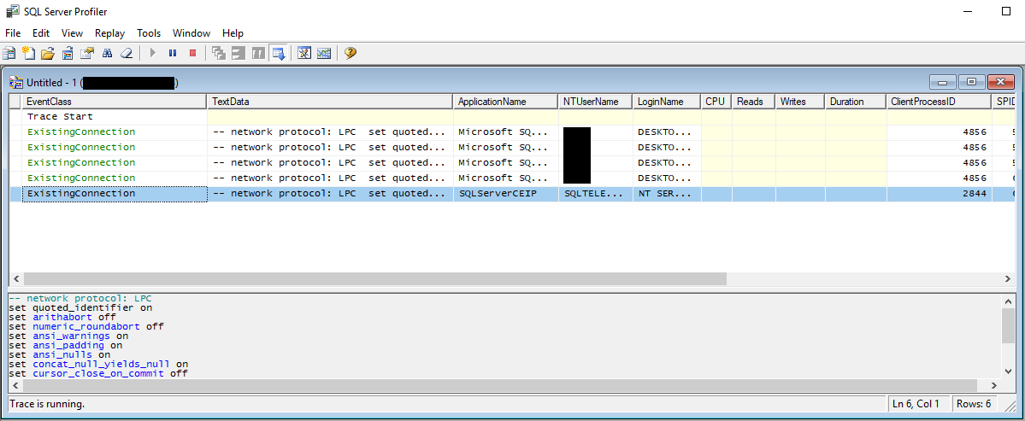Click the New Trace toolbar icon
Image resolution: width=1025 pixels, height=421 pixels.
(9, 53)
